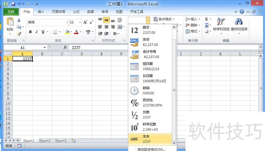Align cell text left
Image resolution: width=265 pixels, height=151 pixels.
100,27
